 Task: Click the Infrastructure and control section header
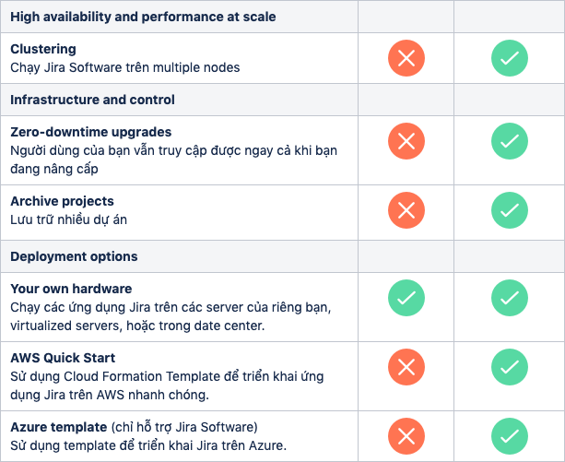(92, 100)
